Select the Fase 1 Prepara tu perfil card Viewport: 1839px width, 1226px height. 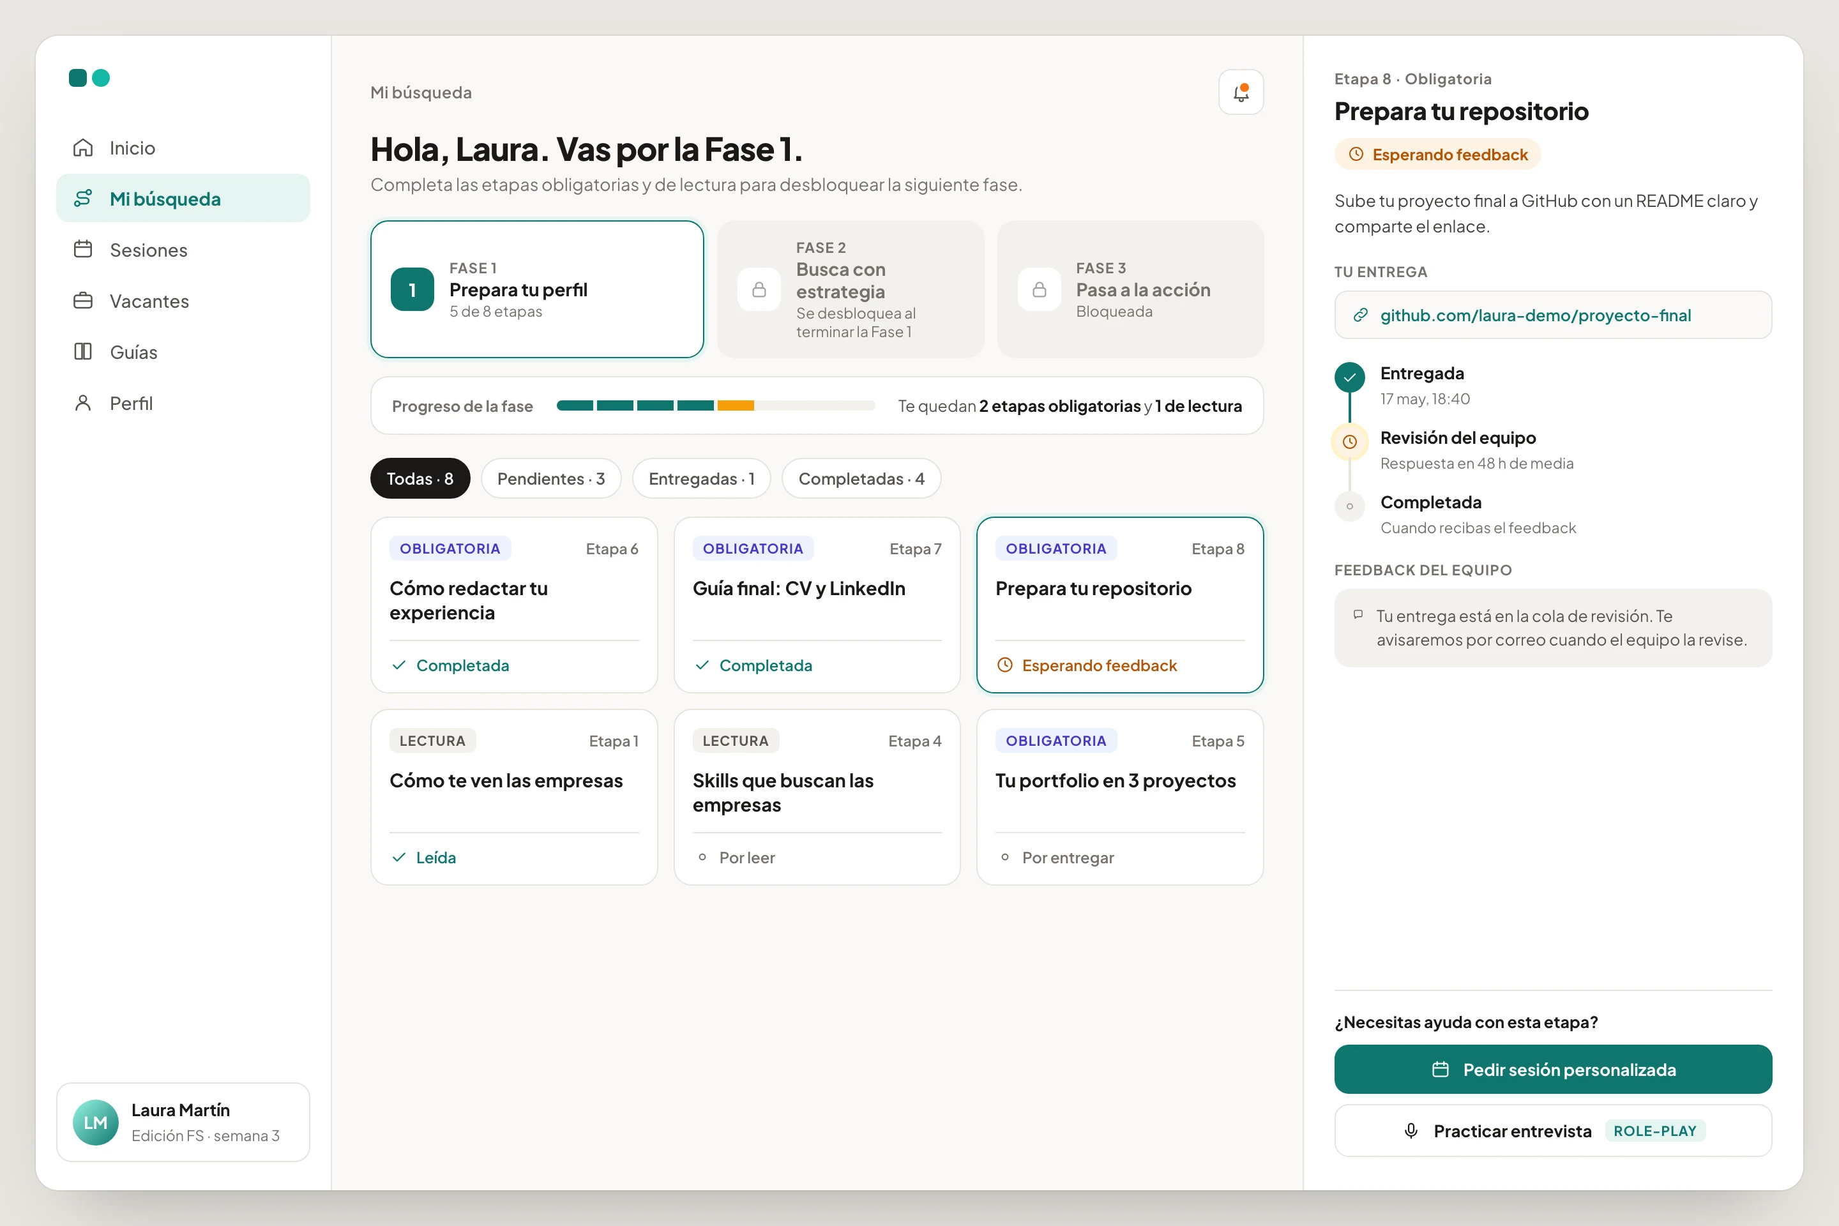537,289
